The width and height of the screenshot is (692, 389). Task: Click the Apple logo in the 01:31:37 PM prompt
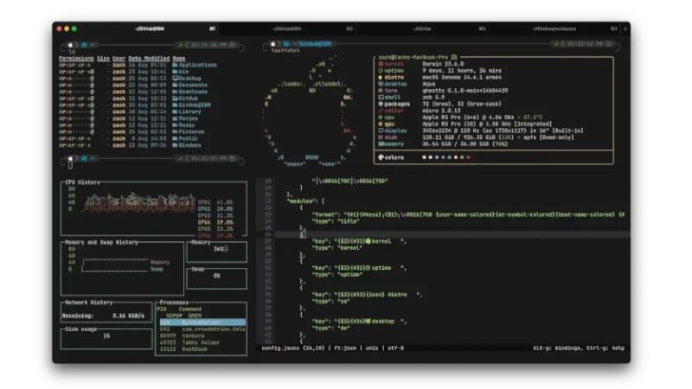(x=70, y=158)
